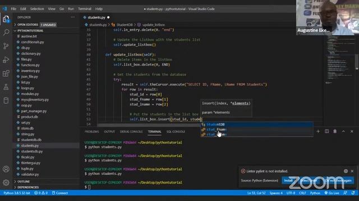Open the Selection menu
This screenshot has height=201, width=359.
click(37, 9)
